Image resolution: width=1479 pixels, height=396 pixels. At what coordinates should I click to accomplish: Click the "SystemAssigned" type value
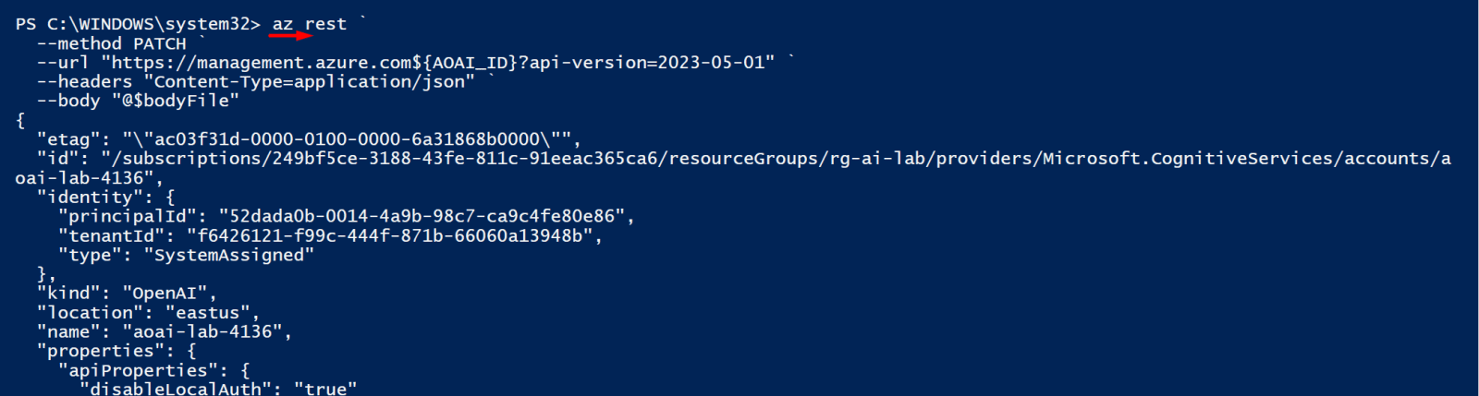click(229, 255)
